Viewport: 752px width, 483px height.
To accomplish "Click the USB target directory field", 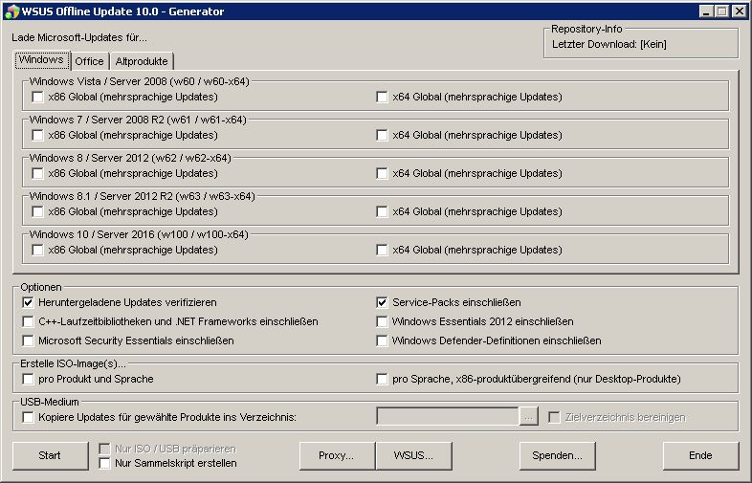I will pyautogui.click(x=448, y=416).
